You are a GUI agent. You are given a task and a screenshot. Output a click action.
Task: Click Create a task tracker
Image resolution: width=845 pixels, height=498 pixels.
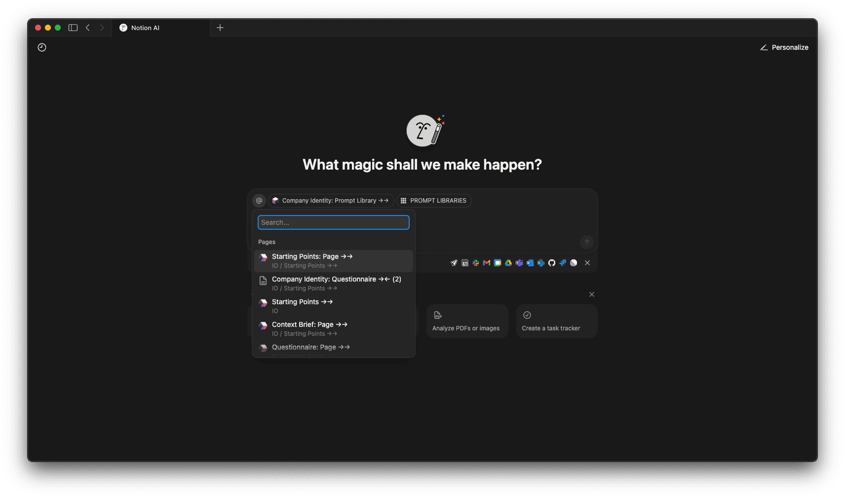click(556, 321)
